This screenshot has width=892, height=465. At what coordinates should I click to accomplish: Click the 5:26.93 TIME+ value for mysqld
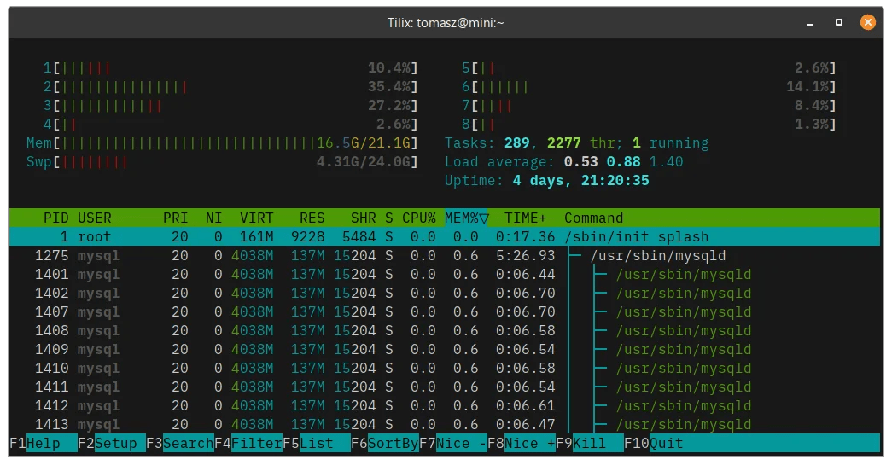coord(525,256)
